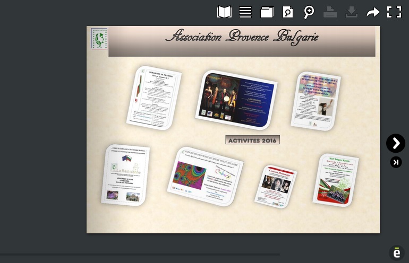Enter fullscreen mode

[394, 12]
